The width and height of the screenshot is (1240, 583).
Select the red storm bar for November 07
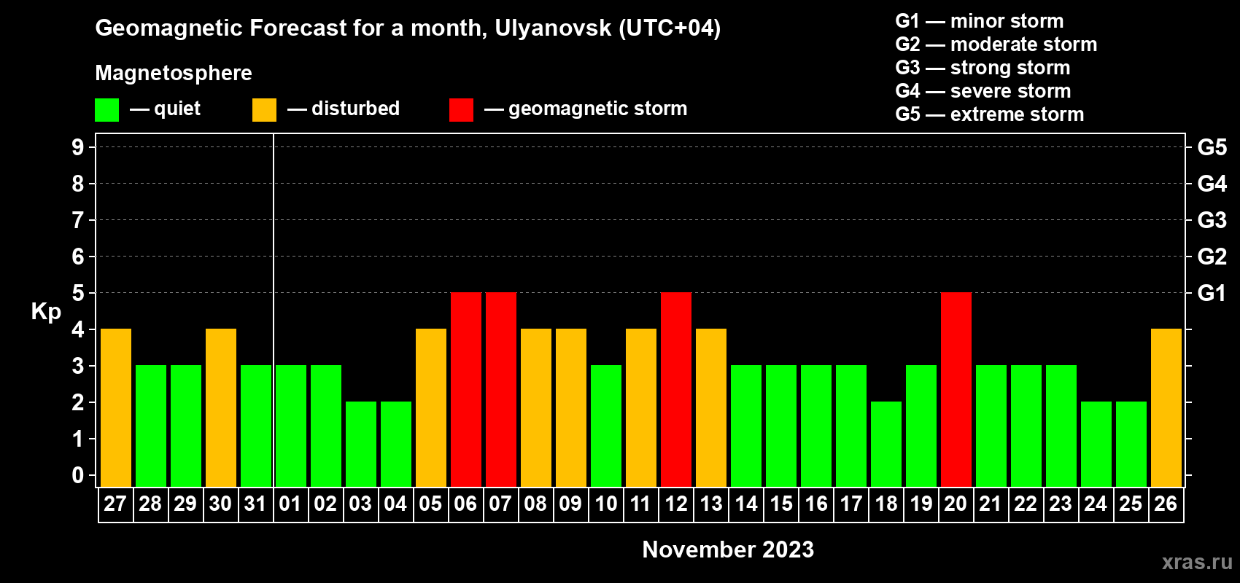click(501, 390)
